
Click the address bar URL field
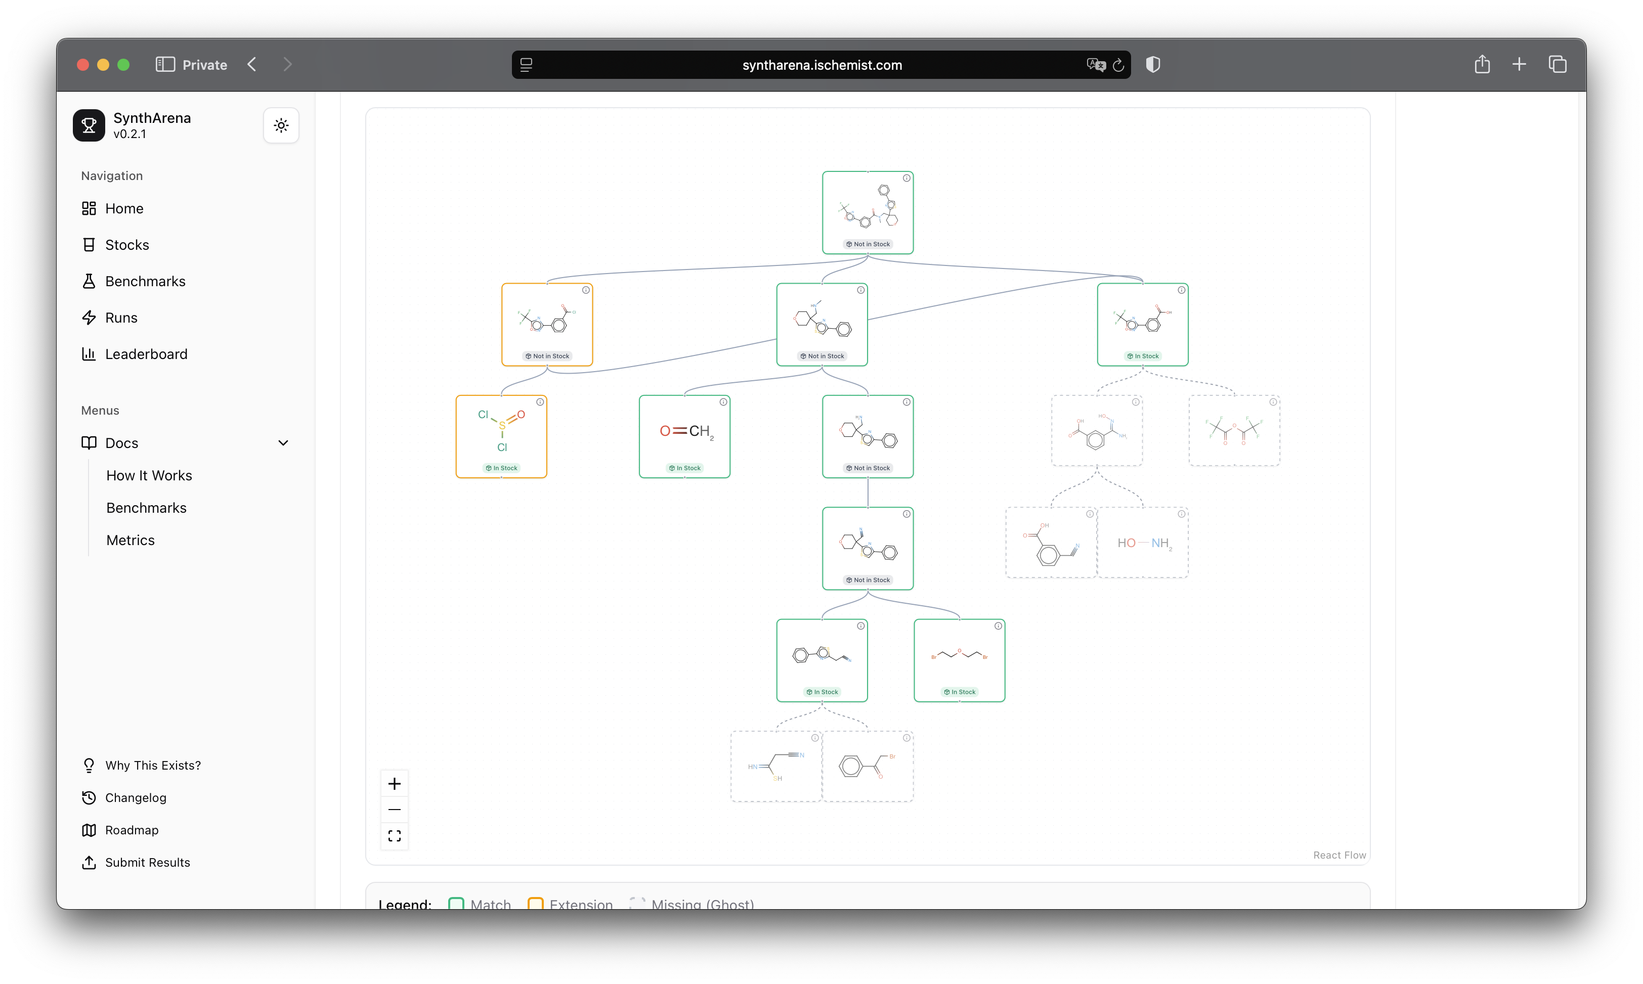[x=821, y=65]
